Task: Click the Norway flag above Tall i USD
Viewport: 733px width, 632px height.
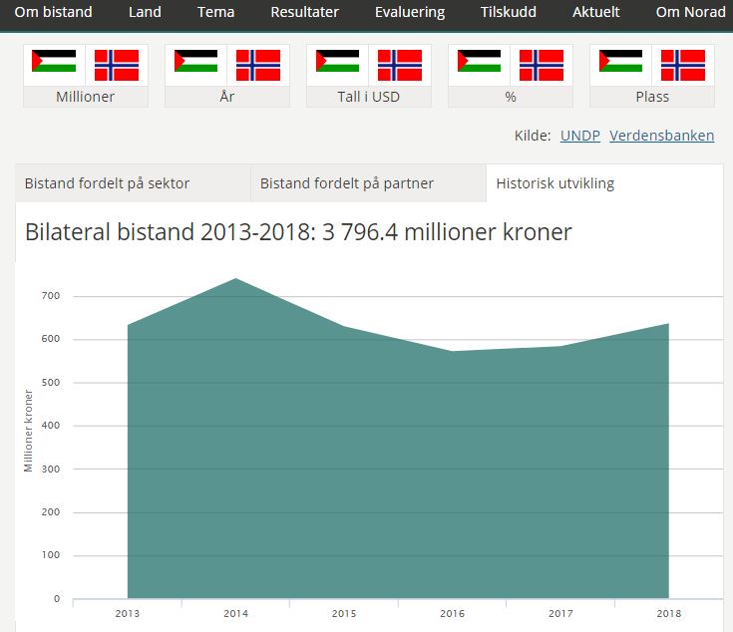Action: pyautogui.click(x=400, y=64)
